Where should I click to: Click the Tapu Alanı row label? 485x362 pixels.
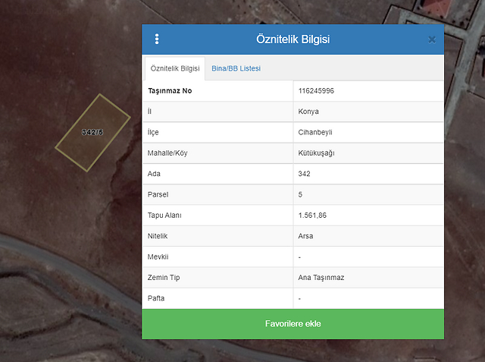[165, 216]
